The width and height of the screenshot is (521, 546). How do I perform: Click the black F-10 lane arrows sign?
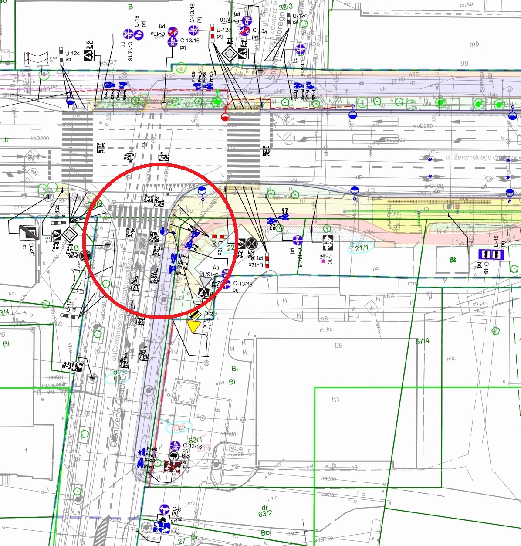(x=328, y=242)
